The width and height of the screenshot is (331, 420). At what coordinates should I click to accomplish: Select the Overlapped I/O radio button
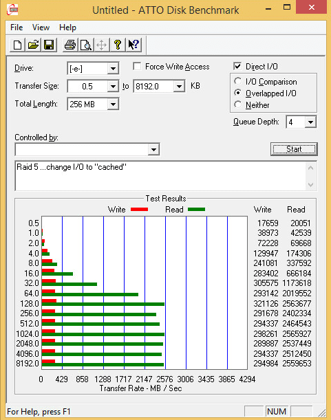click(237, 93)
